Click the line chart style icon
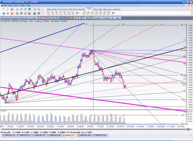Image resolution: width=193 pixels, height=141 pixels. [80, 18]
